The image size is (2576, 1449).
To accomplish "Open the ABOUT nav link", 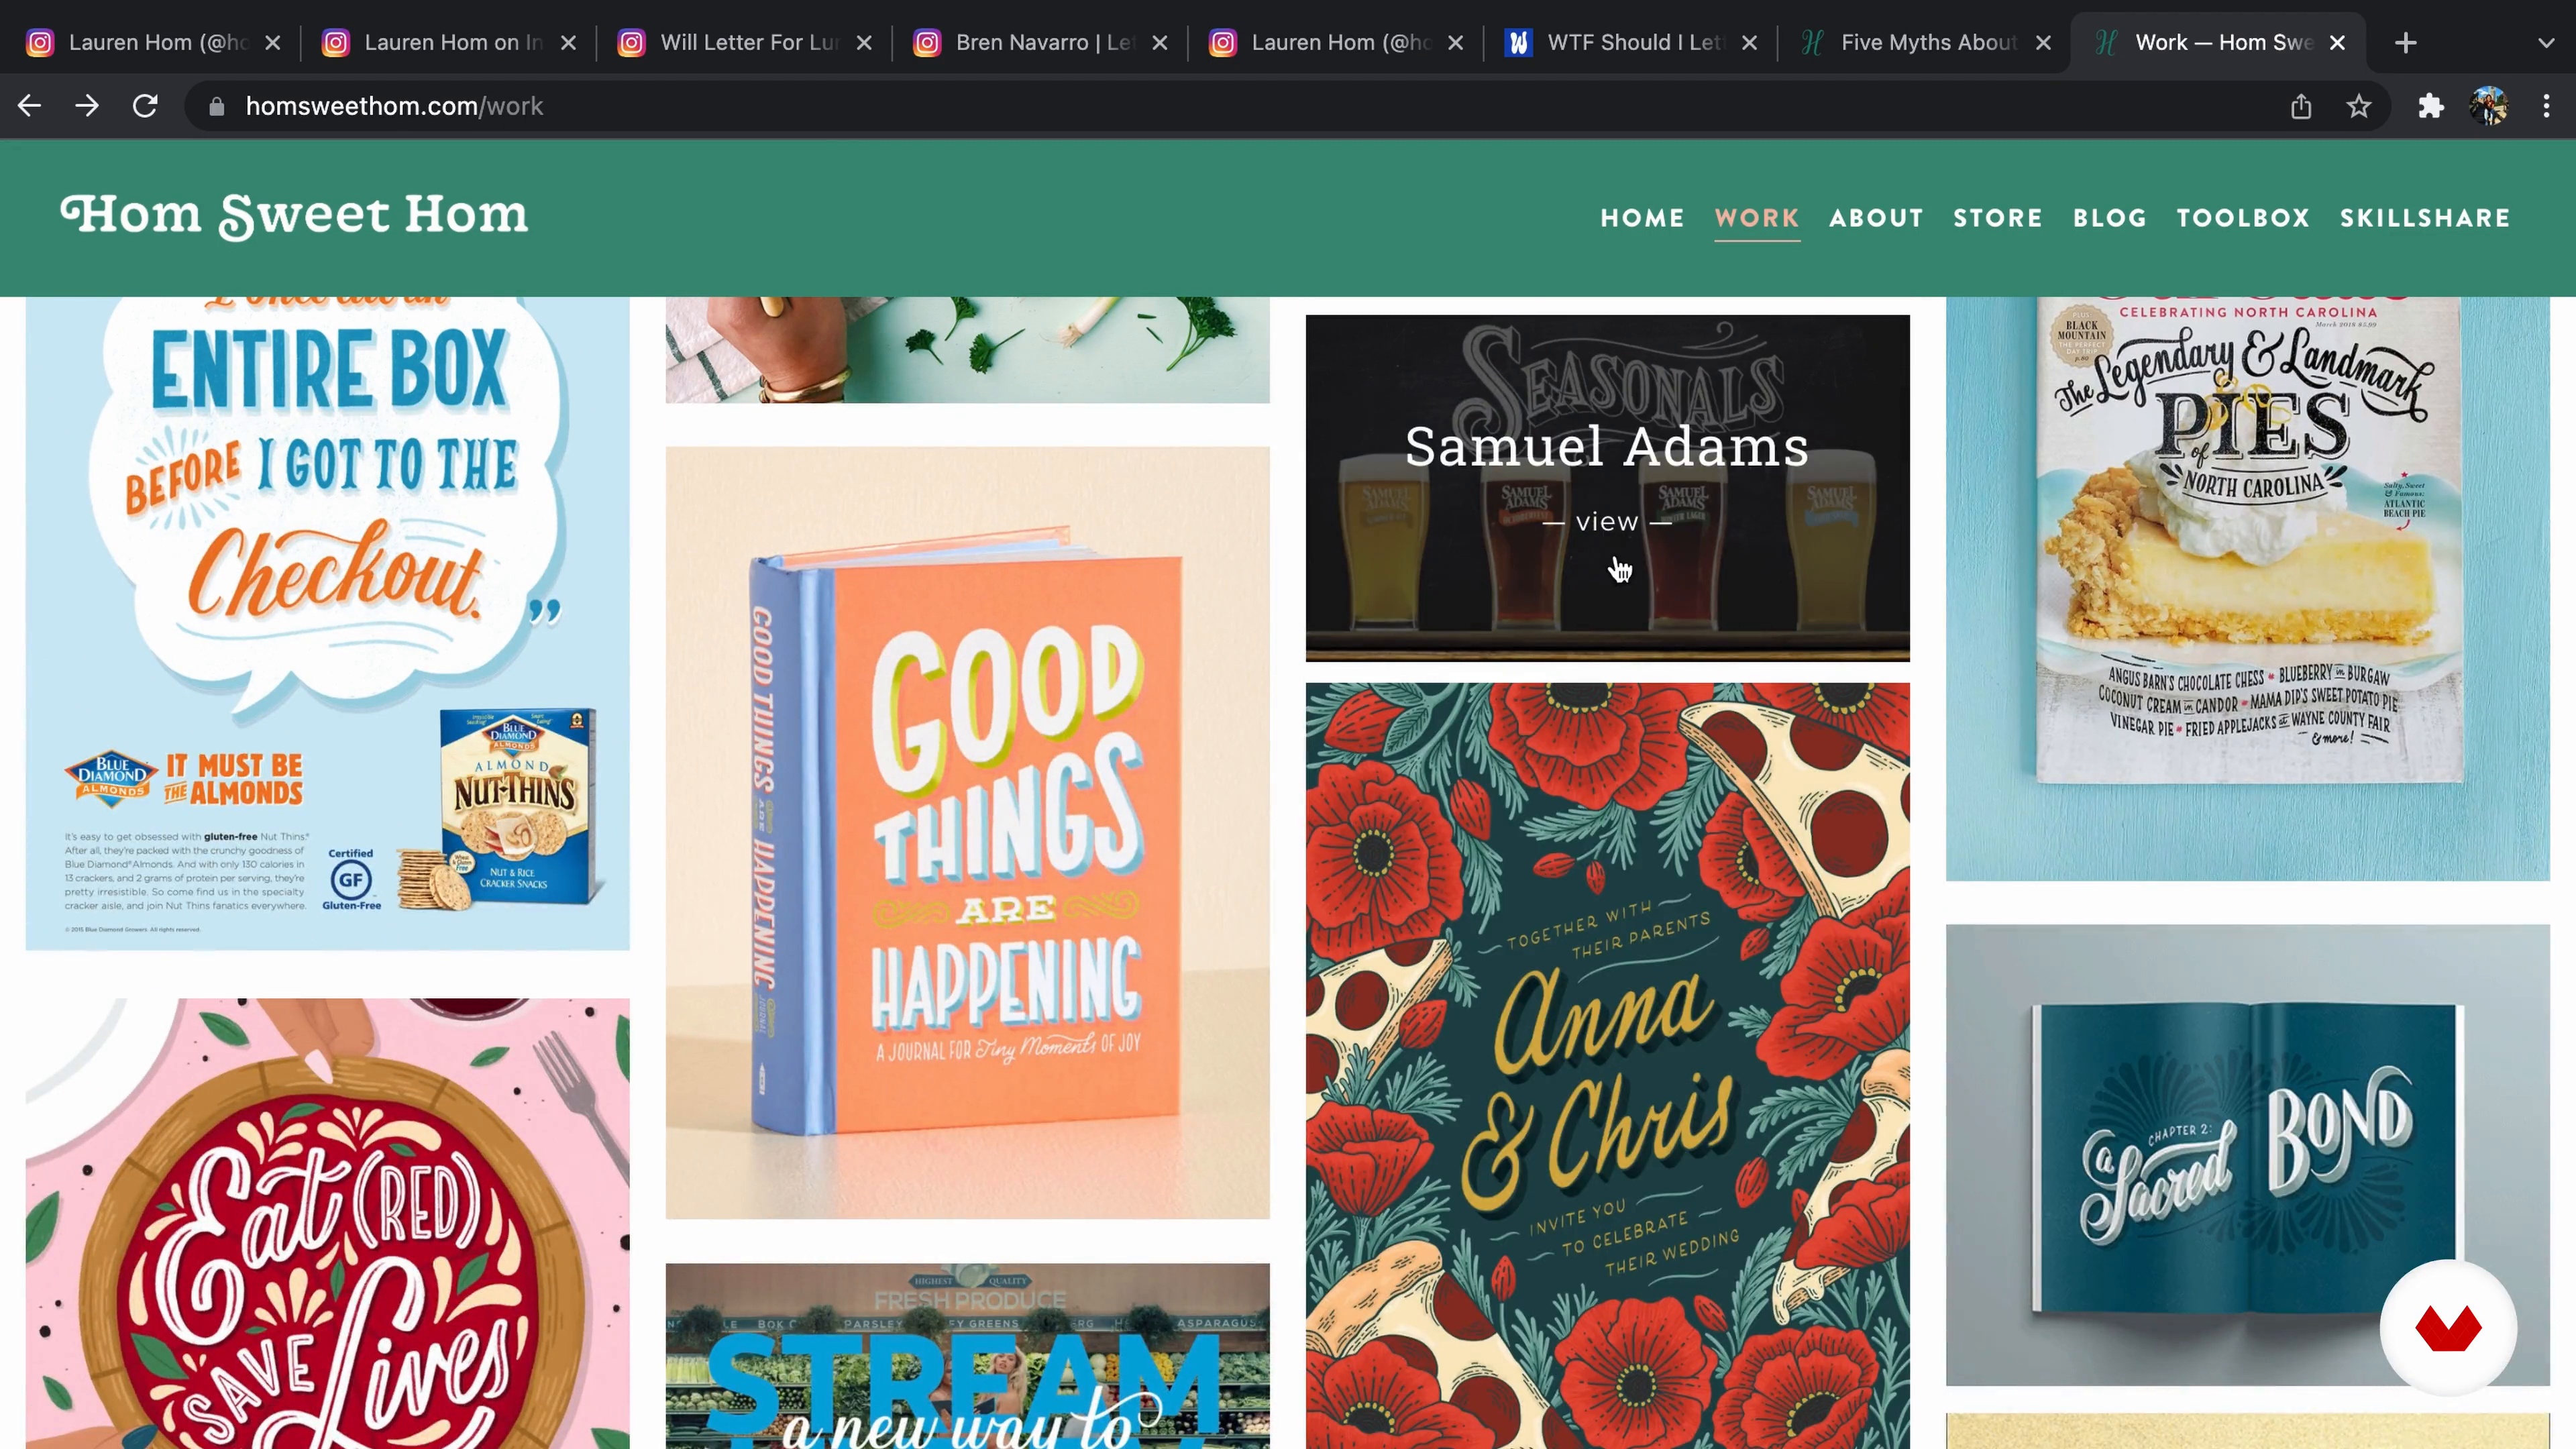I will (1876, 218).
